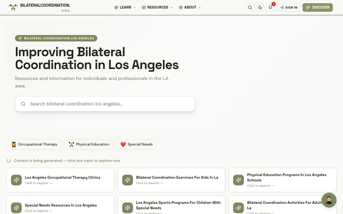Click the Bilateral Coordination Los Angeles badge

coord(56,38)
